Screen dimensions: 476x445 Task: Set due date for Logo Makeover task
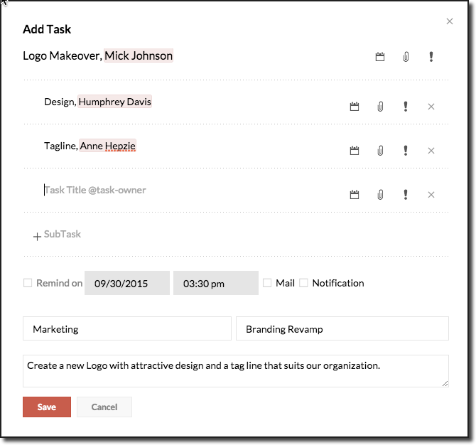[x=380, y=57]
